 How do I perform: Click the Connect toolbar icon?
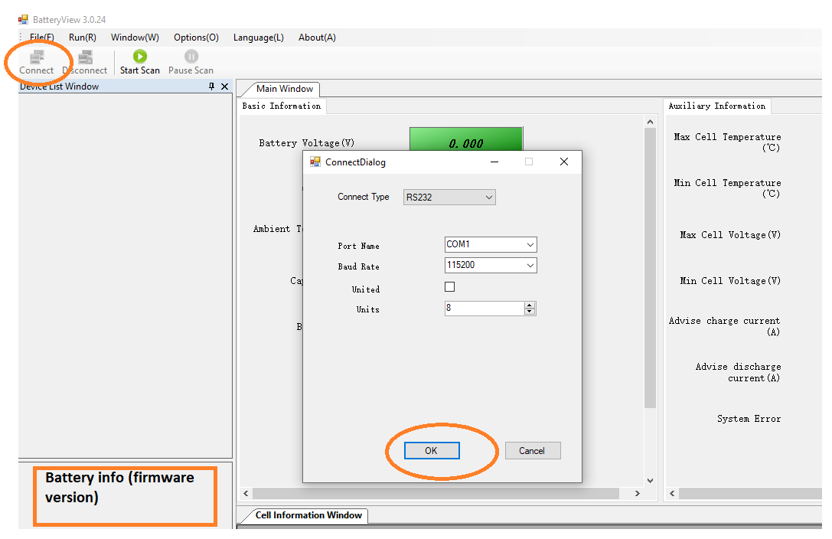click(36, 57)
